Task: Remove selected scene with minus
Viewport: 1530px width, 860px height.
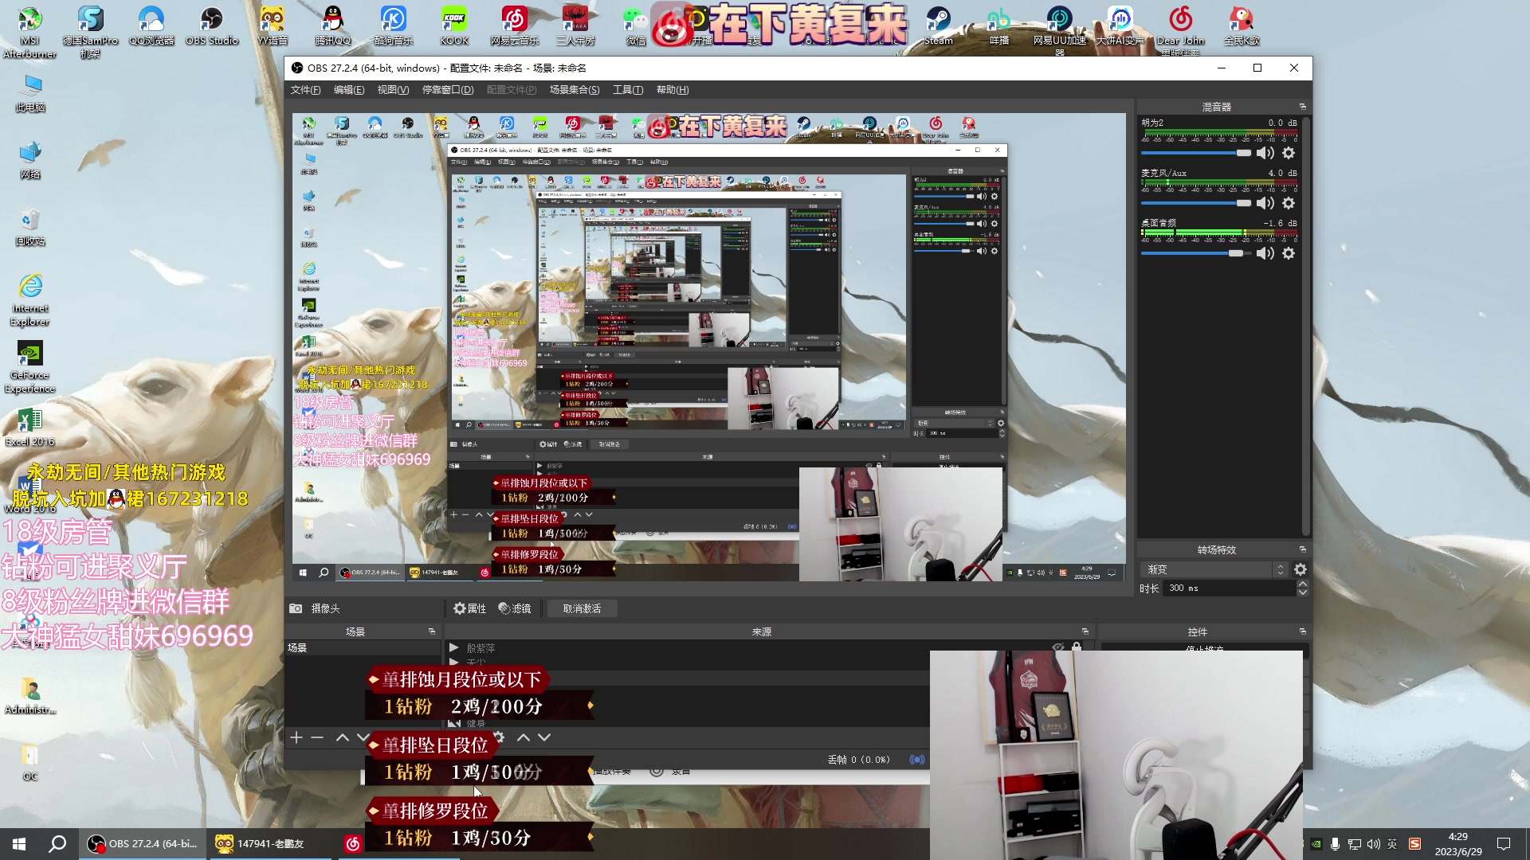Action: pyautogui.click(x=317, y=737)
